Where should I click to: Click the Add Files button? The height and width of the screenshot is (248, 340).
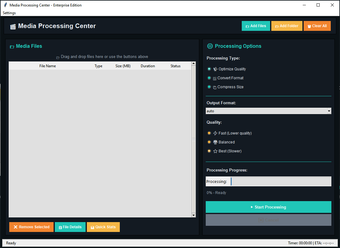(x=256, y=26)
